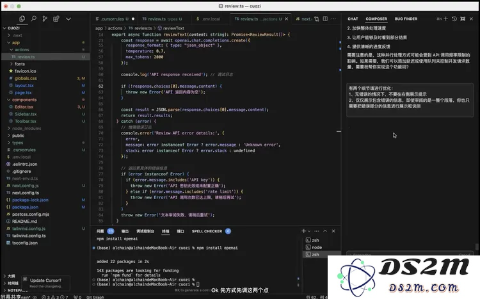This screenshot has width=480, height=299.
Task: Show Composer history clock icon
Action: (454, 19)
